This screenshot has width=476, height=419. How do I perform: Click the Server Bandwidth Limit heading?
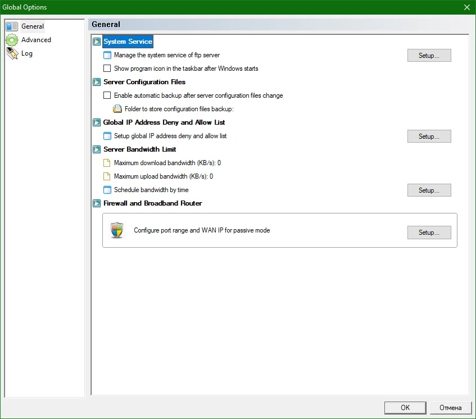[139, 149]
